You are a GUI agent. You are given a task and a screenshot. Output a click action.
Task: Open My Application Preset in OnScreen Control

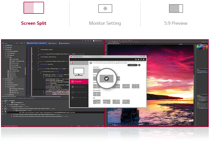[79, 92]
